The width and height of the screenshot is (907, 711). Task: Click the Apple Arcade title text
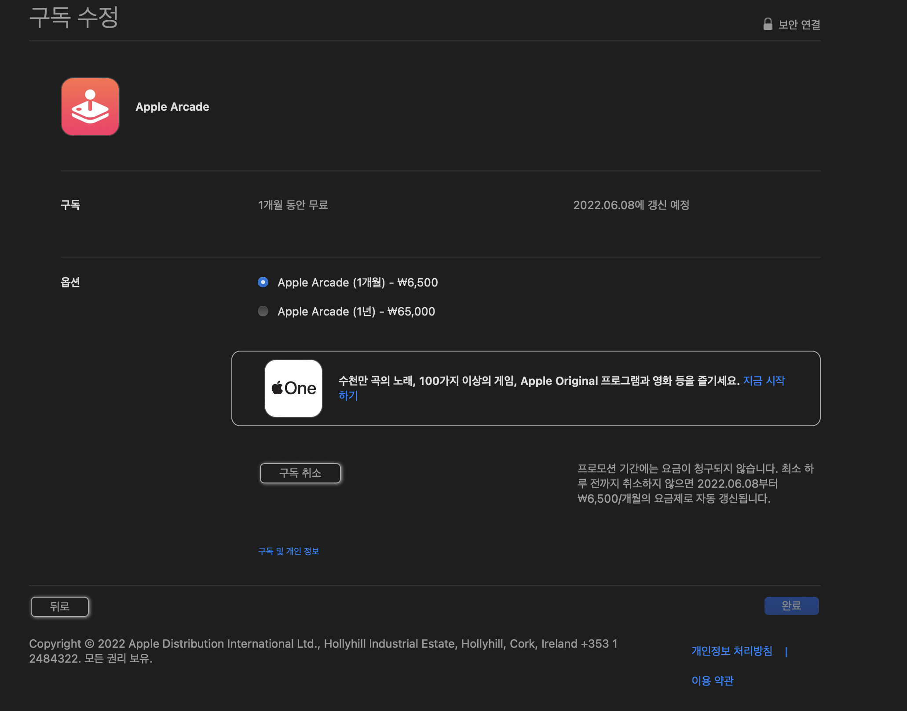[x=172, y=107]
